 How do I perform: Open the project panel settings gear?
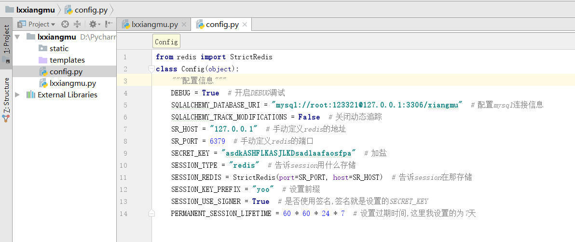pyautogui.click(x=94, y=24)
